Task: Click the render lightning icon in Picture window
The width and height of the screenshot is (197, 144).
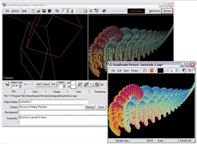Action: click(x=145, y=70)
